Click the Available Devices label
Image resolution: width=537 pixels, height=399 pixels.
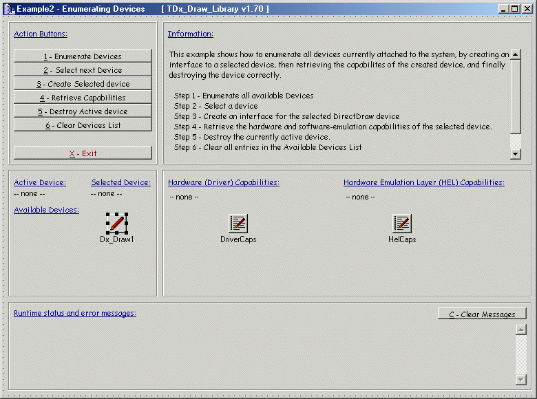[46, 210]
